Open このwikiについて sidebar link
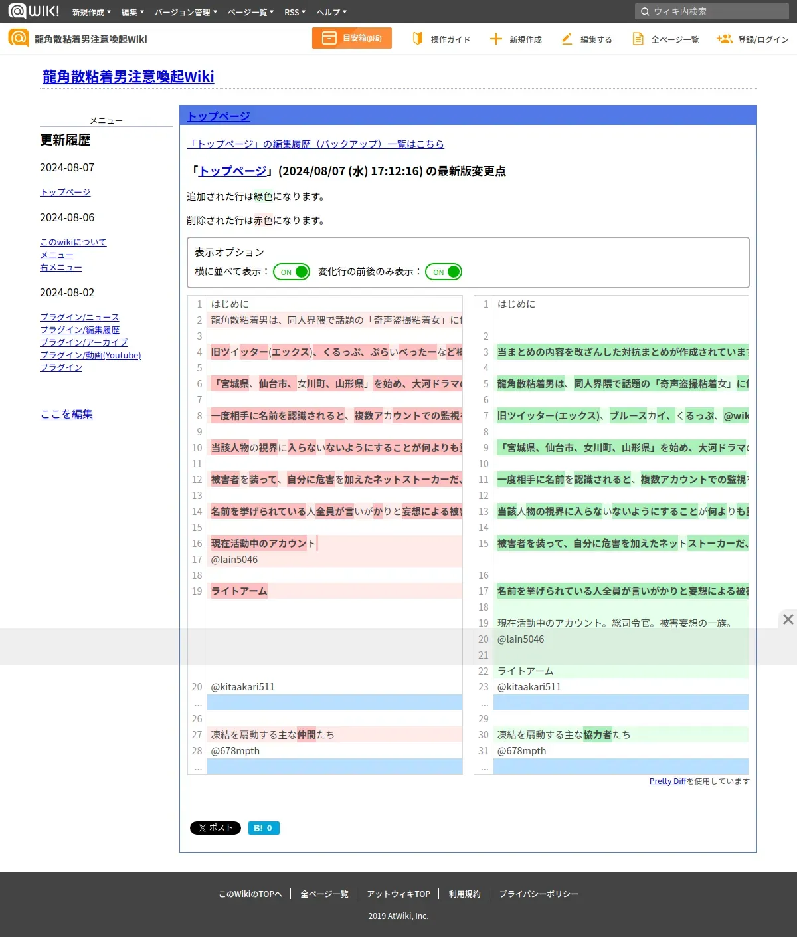 point(73,242)
